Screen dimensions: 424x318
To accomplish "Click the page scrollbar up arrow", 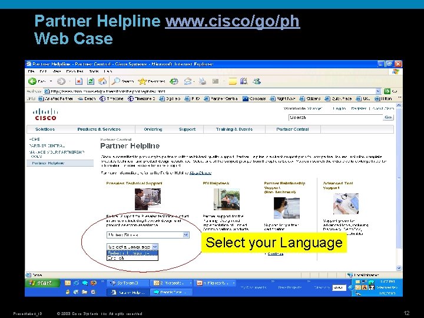I will [x=399, y=106].
